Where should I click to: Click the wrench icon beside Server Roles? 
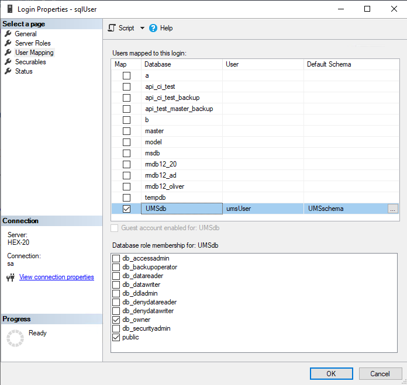pyautogui.click(x=8, y=43)
